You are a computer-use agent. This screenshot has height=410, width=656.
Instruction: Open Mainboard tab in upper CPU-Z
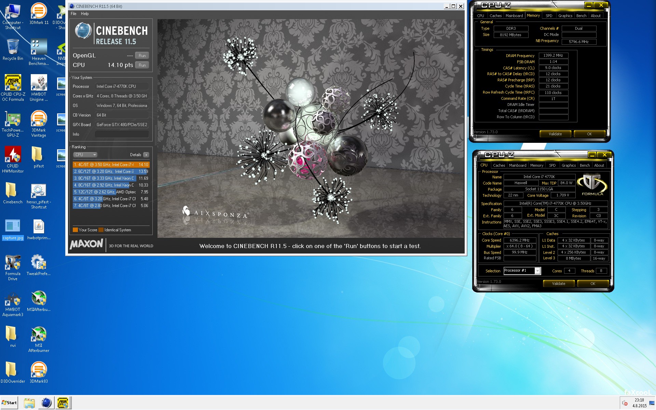tap(514, 16)
